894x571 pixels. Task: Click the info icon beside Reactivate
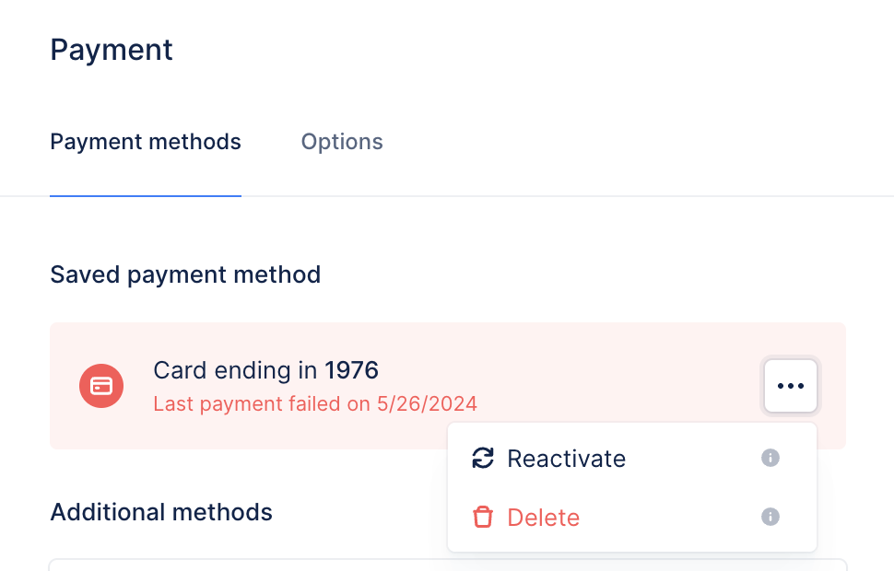(x=770, y=459)
